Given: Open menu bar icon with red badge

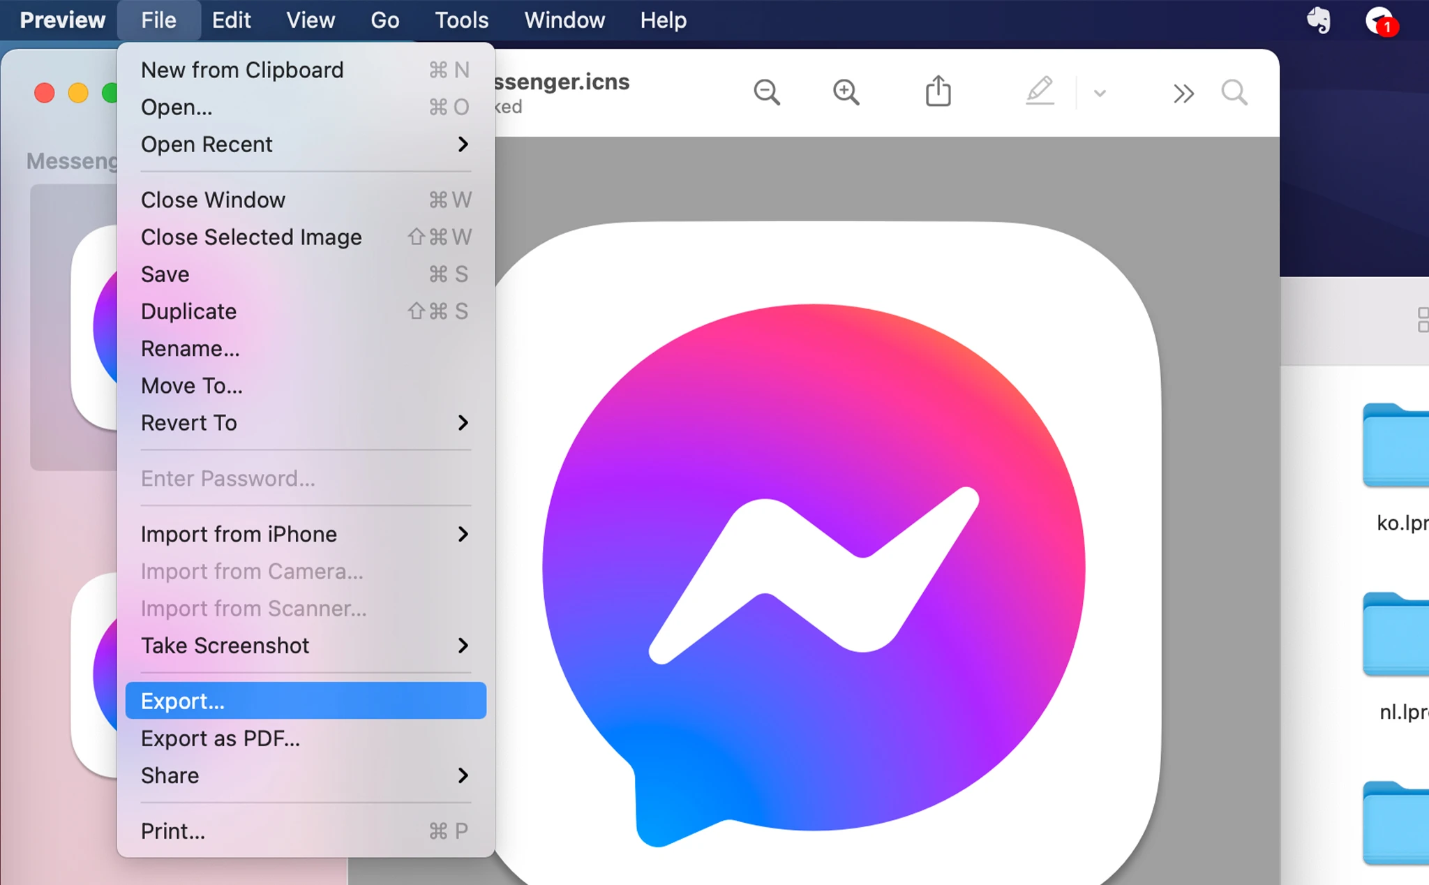Looking at the screenshot, I should click(x=1381, y=21).
